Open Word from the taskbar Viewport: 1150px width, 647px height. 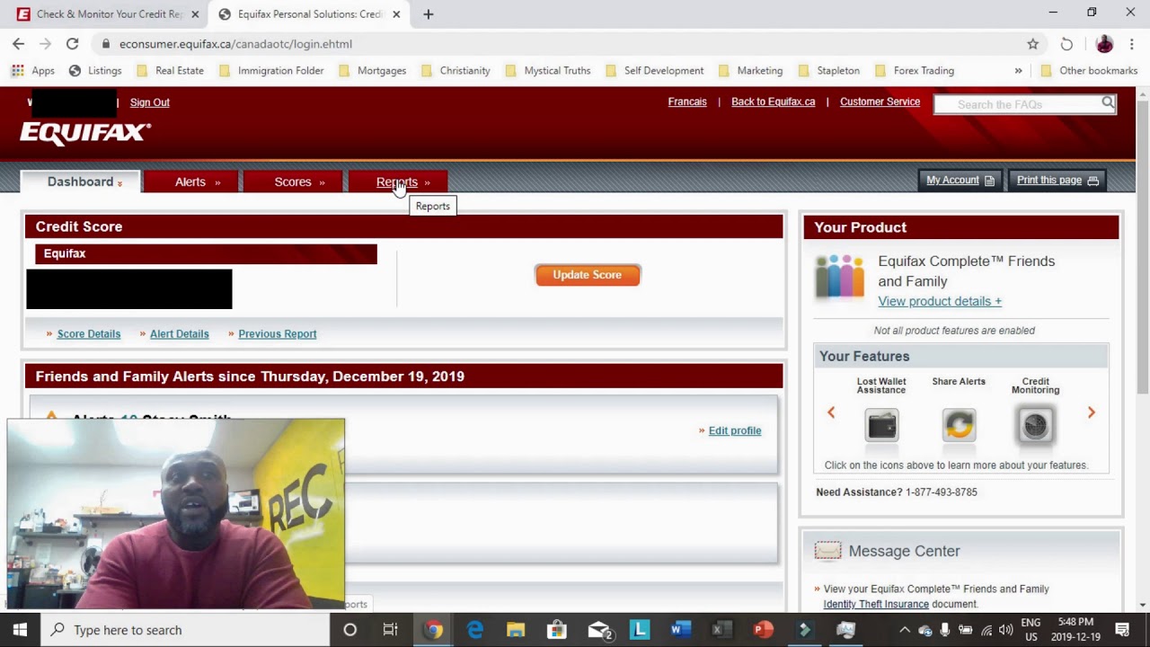coord(680,630)
